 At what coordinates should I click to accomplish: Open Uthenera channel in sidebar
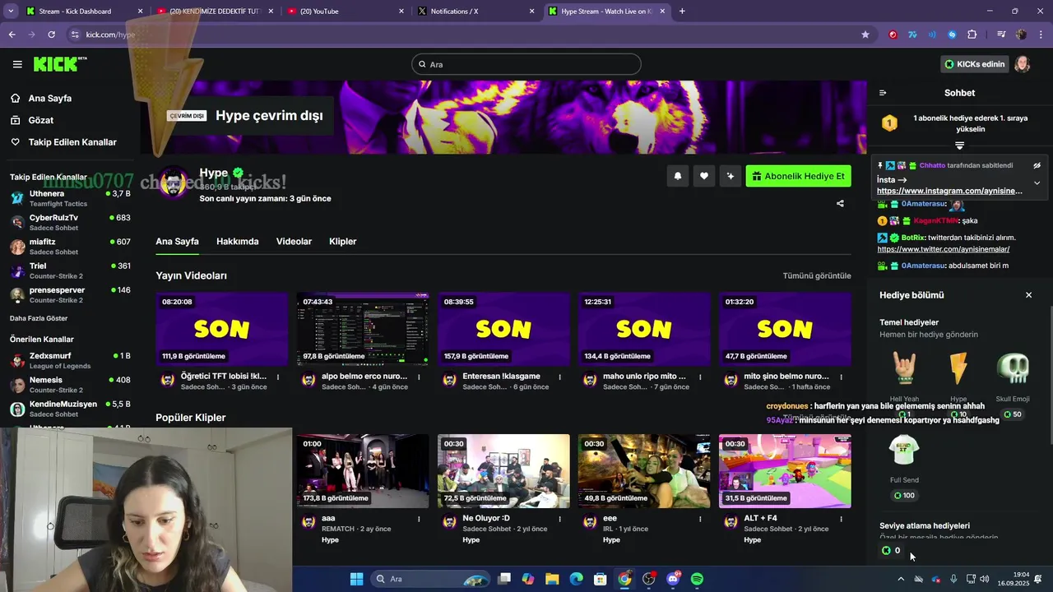coord(70,198)
